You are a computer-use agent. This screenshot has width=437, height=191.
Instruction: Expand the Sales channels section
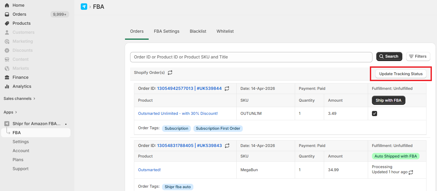click(19, 99)
